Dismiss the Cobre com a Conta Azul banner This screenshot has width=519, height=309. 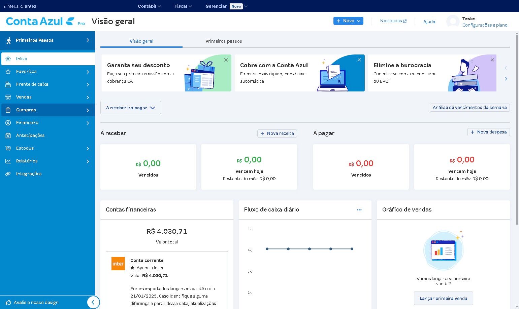pos(359,60)
